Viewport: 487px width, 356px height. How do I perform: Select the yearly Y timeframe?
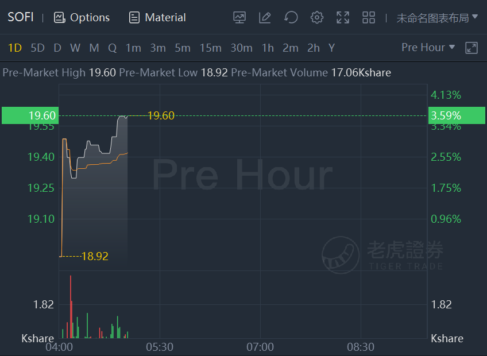point(332,48)
